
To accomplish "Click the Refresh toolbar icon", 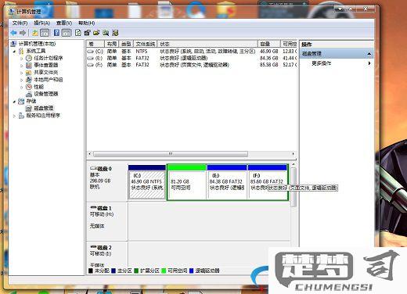I will [x=77, y=33].
